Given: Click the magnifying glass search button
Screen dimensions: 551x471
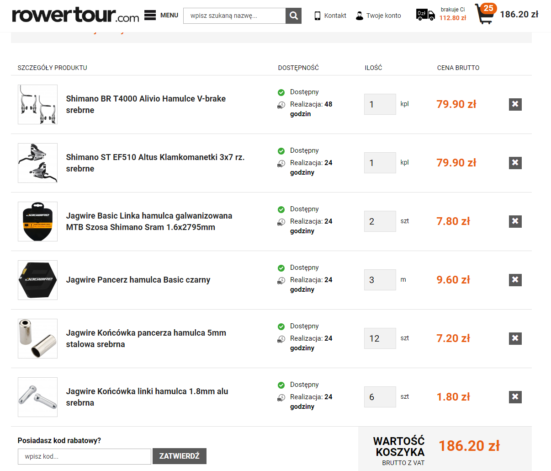Looking at the screenshot, I should click(293, 16).
